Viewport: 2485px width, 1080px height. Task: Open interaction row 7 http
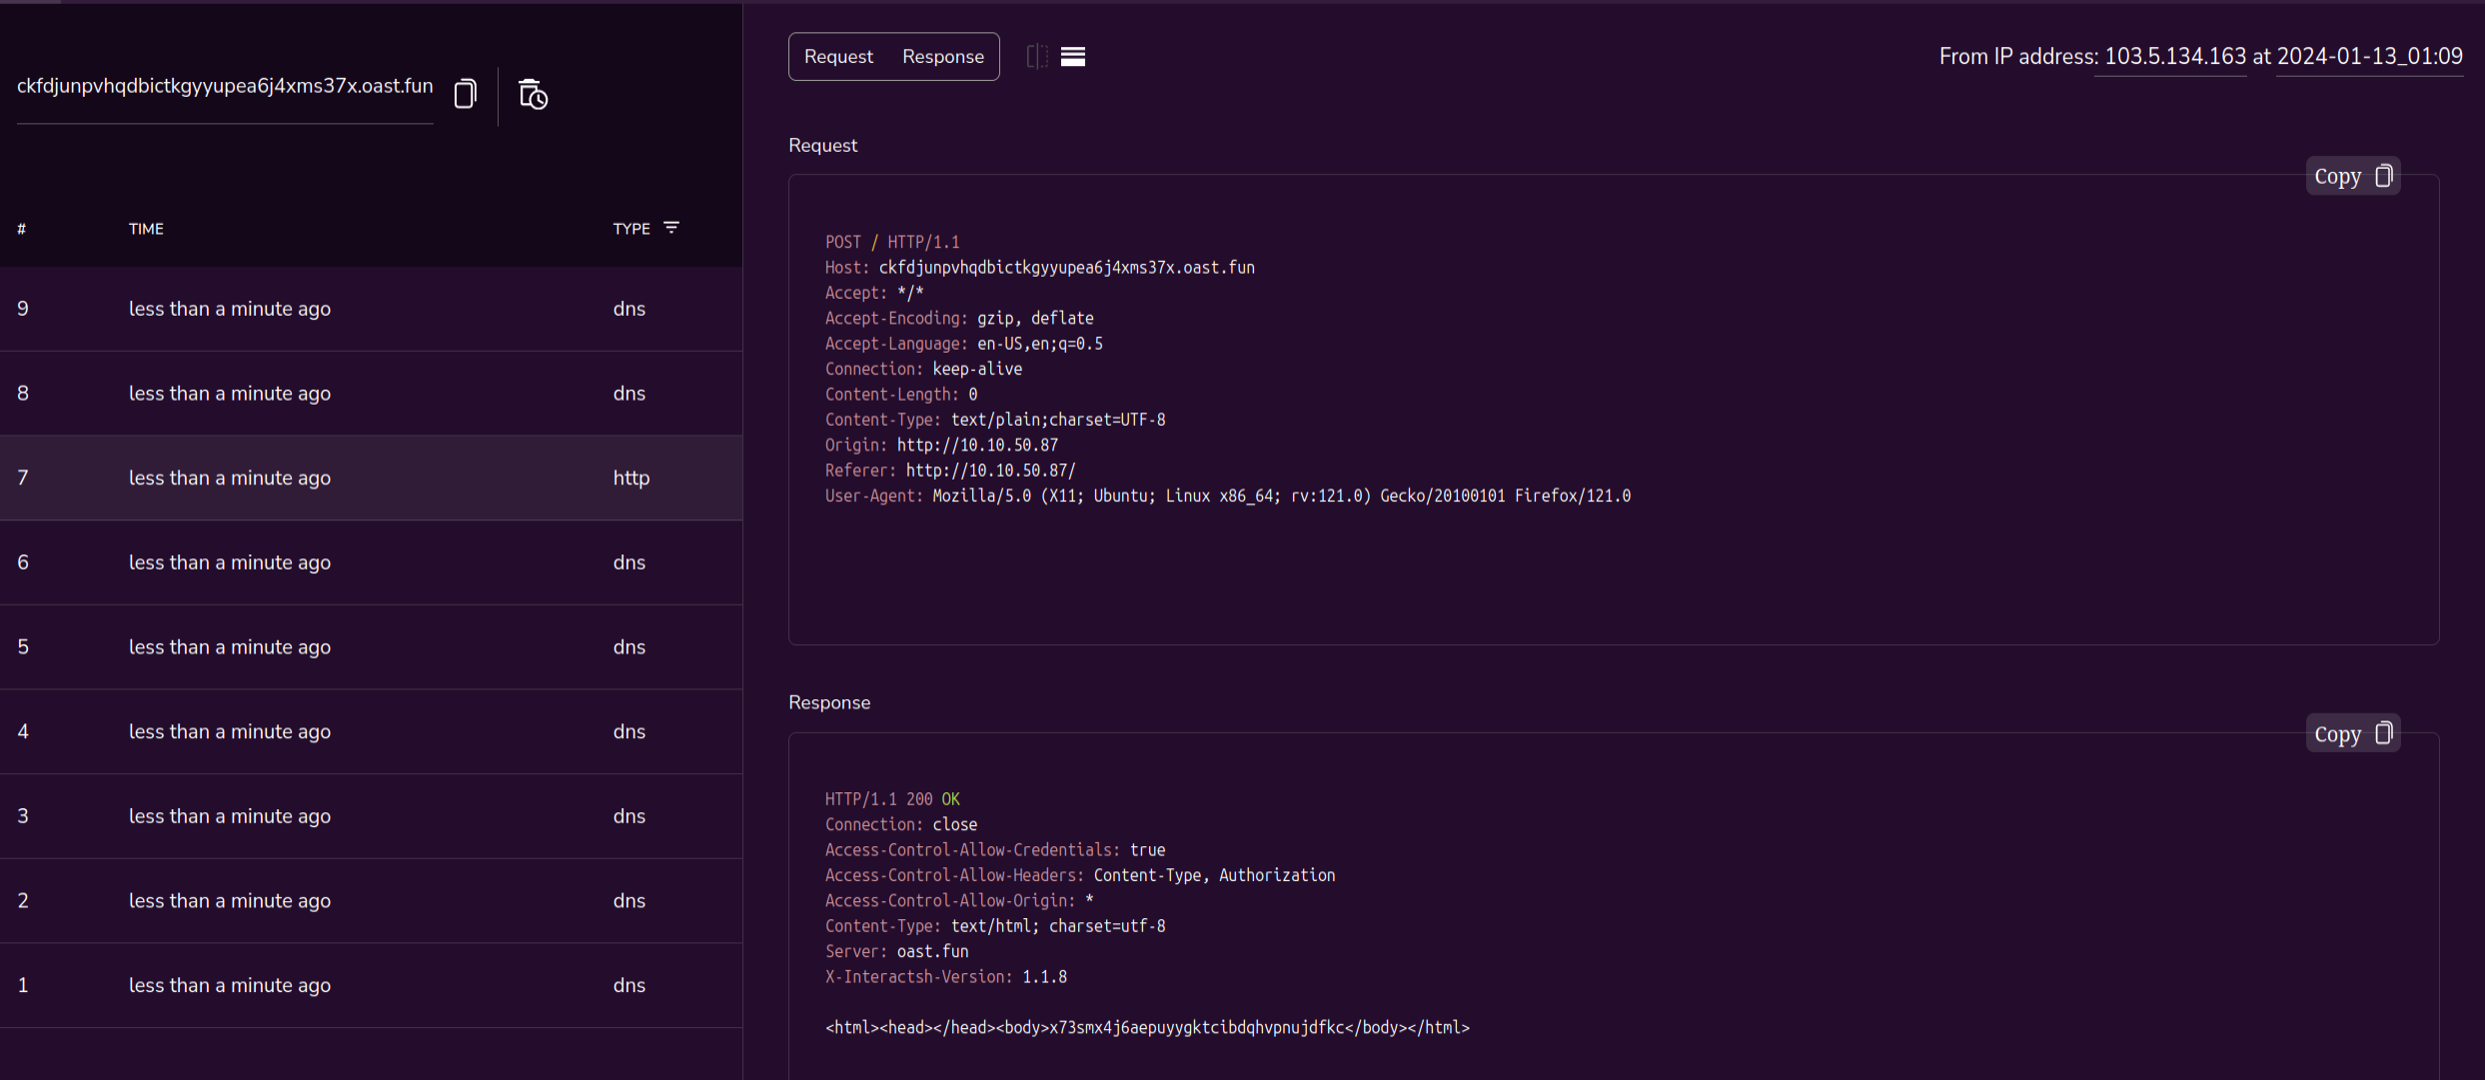click(371, 478)
